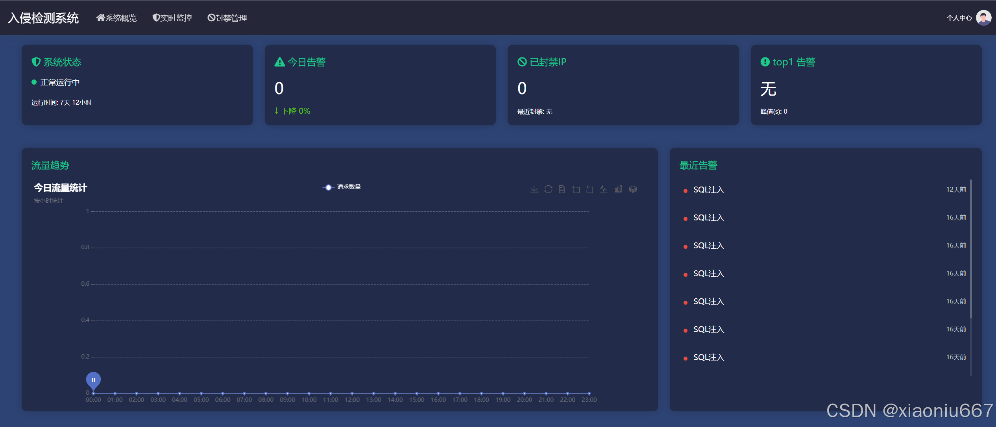Toggle the 请求数量 legend series
This screenshot has height=427, width=996.
pyautogui.click(x=342, y=187)
